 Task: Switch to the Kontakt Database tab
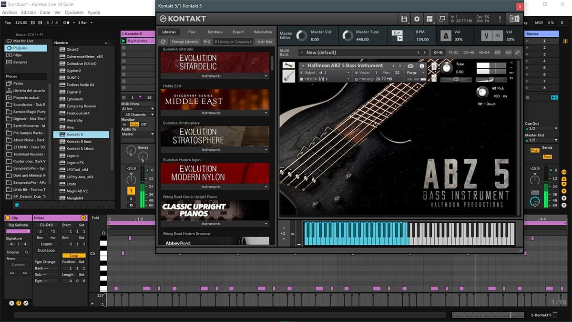coord(215,32)
